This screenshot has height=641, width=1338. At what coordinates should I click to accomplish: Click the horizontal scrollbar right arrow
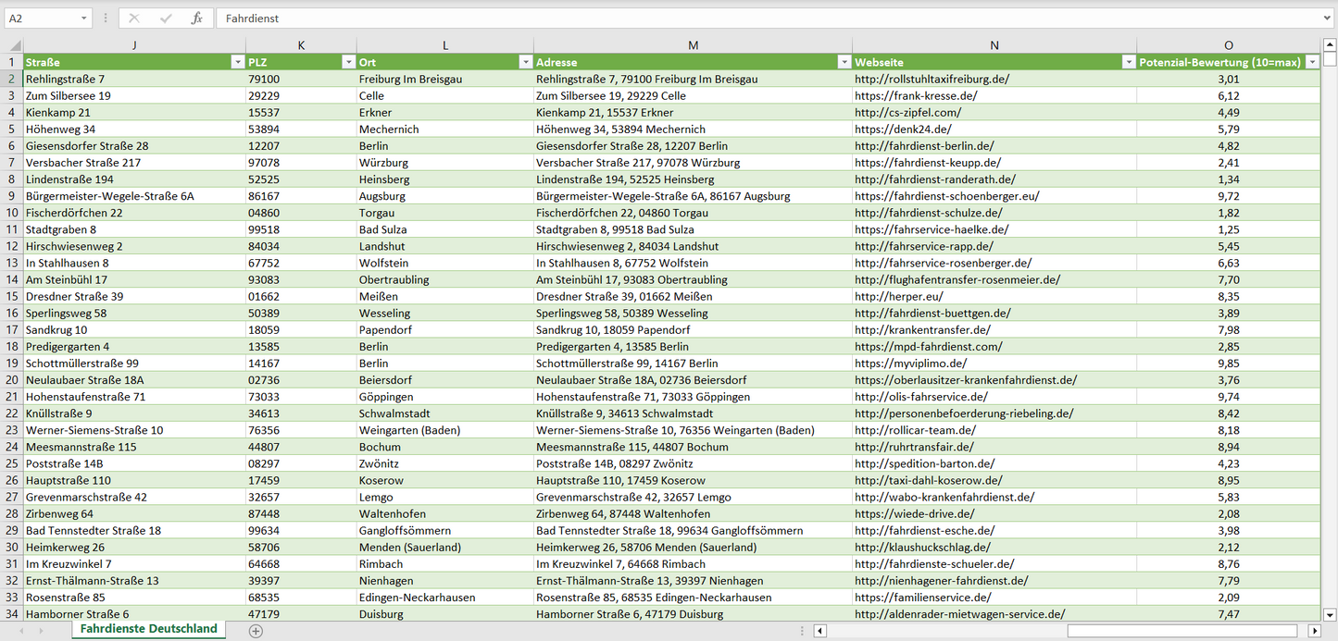coord(1314,631)
